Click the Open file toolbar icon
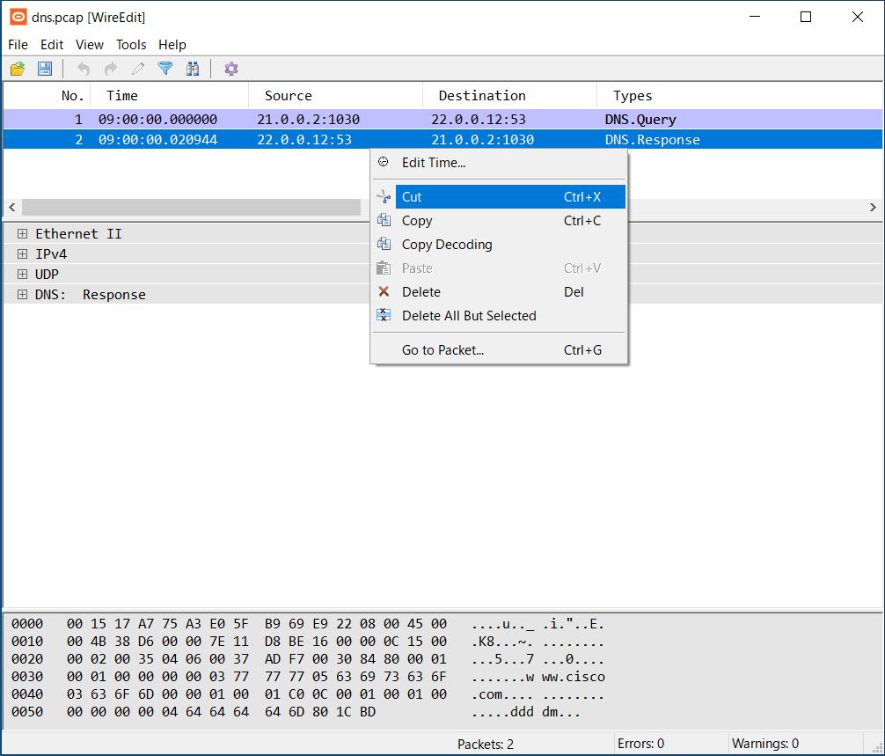885x756 pixels. click(18, 69)
